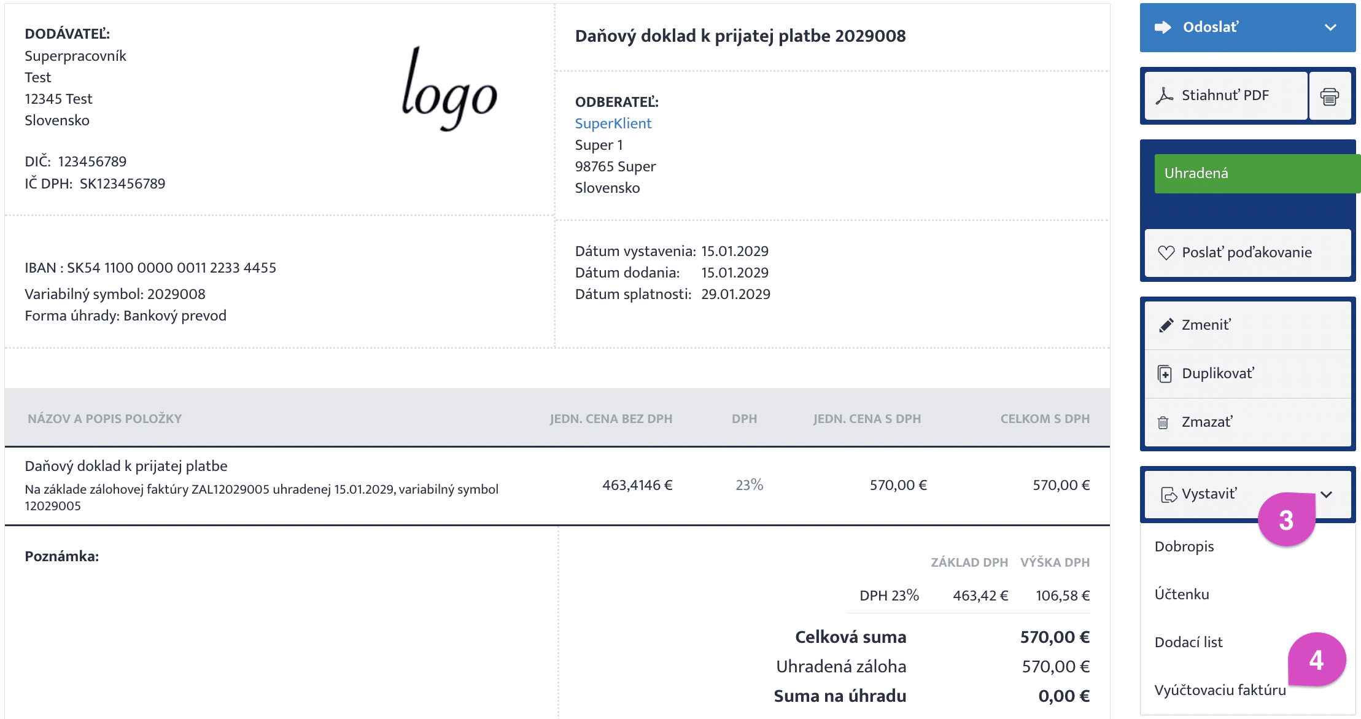Click the arrow icon on Odoslať button

tap(1163, 27)
